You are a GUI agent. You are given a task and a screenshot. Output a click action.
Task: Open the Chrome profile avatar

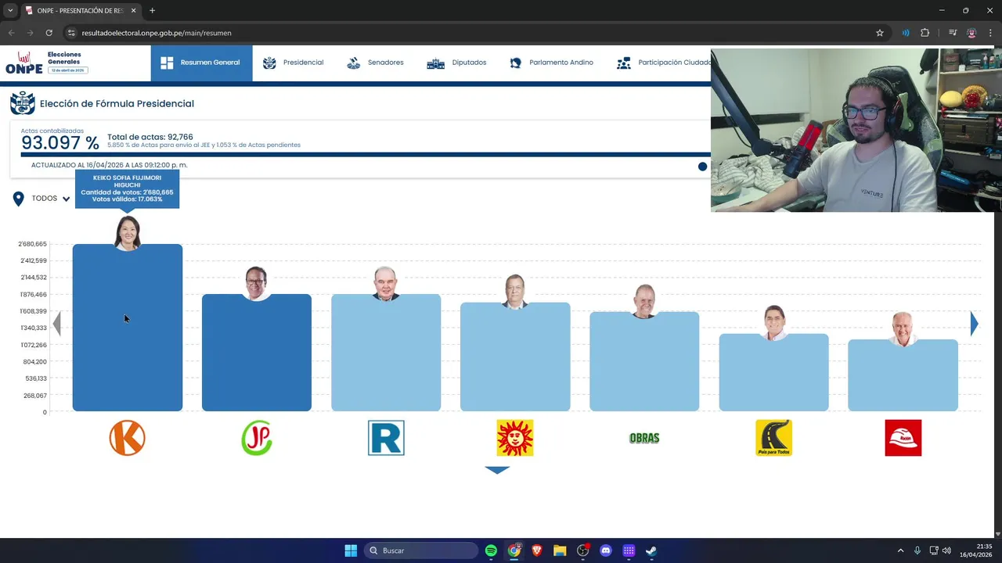click(x=971, y=33)
